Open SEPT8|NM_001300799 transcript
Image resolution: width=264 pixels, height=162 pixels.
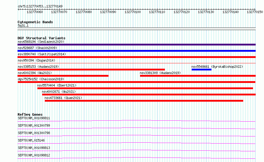click(34, 125)
